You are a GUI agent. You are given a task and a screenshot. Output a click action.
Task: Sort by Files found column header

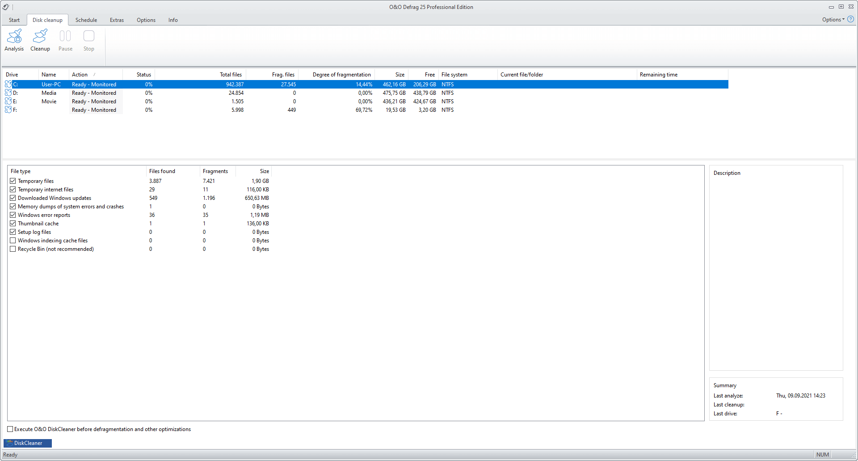coord(173,171)
